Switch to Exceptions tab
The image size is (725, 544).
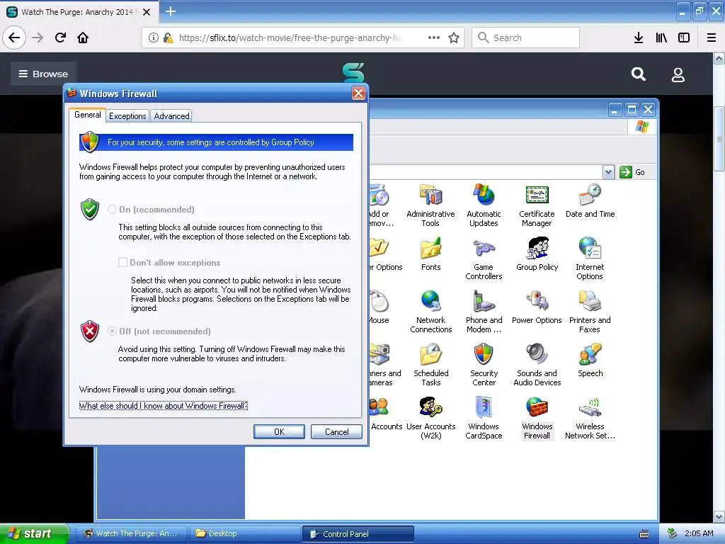[x=127, y=115]
